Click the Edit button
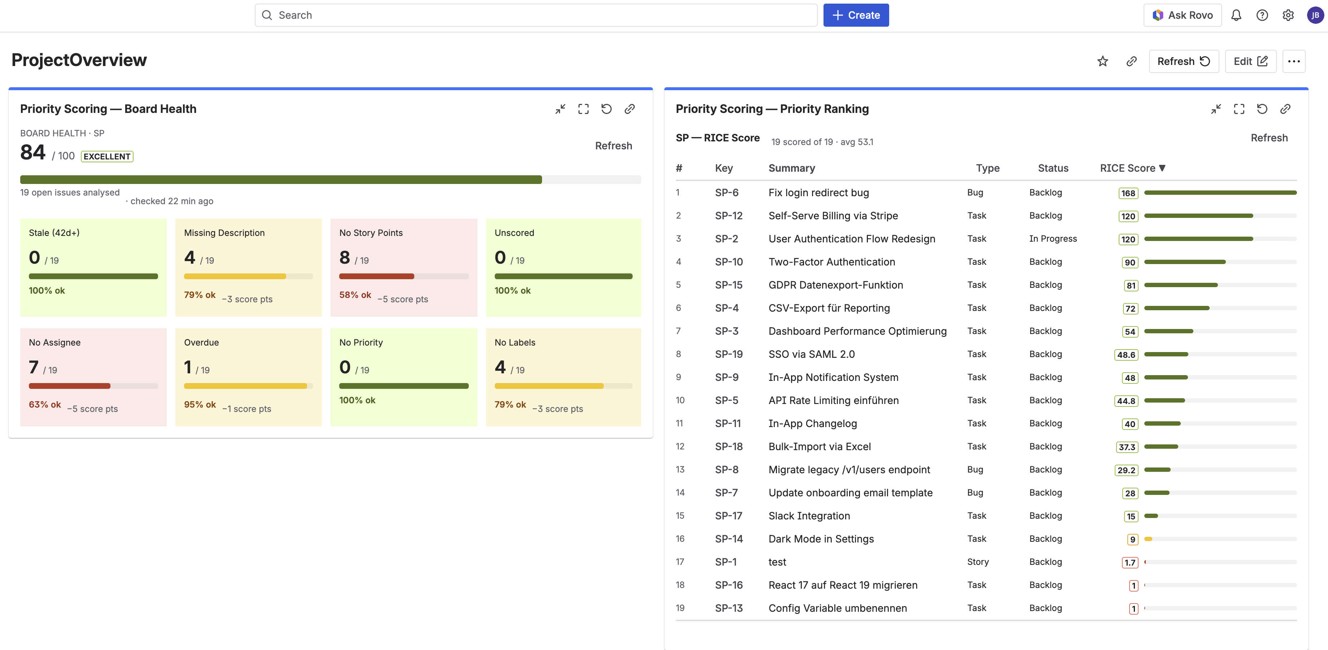1328x650 pixels. pos(1251,61)
